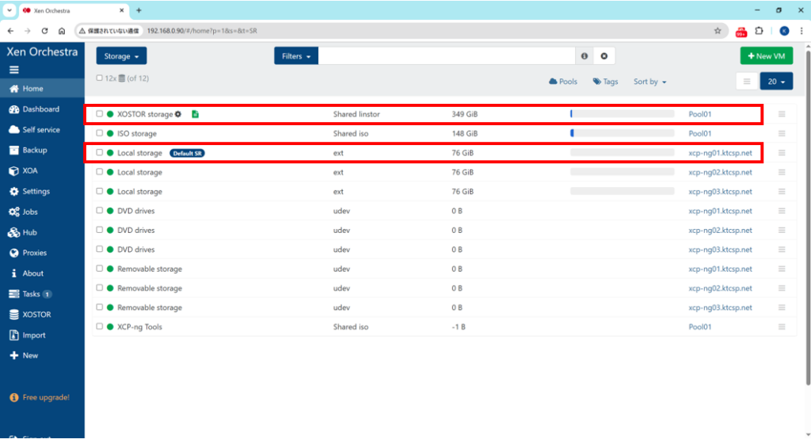
Task: Bookmark this page with the star icon
Action: tap(718, 31)
